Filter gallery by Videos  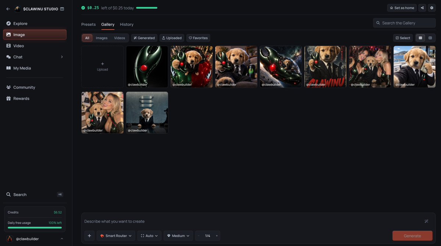(120, 38)
